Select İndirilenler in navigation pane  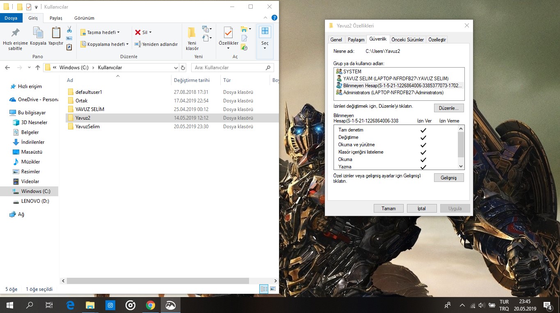pos(33,142)
